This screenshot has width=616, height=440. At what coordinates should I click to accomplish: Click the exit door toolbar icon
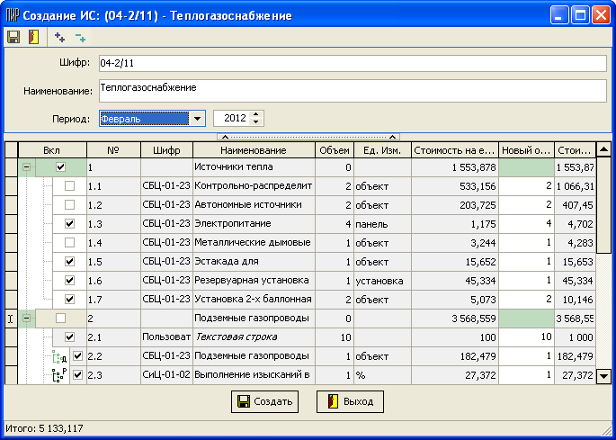coord(33,37)
